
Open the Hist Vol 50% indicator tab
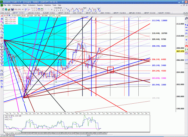point(13,133)
